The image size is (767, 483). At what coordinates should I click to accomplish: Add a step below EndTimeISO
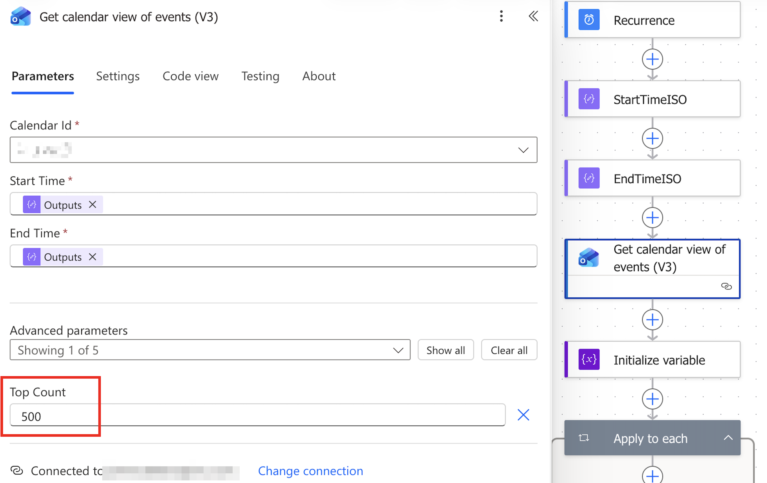(652, 218)
